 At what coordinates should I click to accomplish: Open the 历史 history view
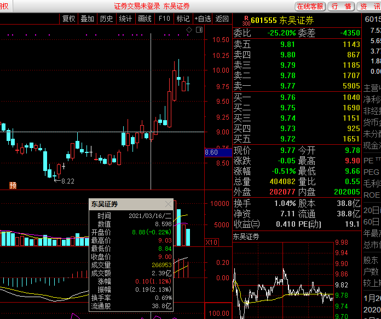tap(106, 19)
